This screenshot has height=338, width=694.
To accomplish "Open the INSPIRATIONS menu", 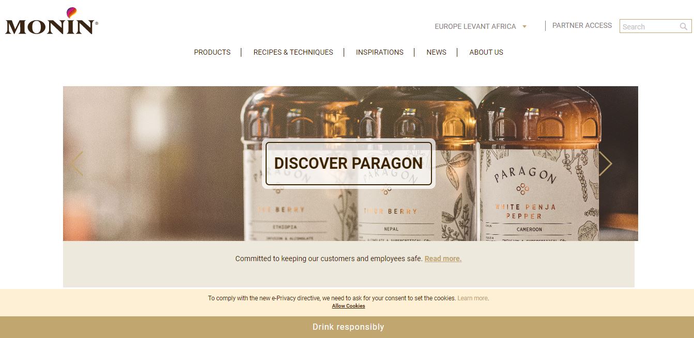I will pyautogui.click(x=380, y=52).
